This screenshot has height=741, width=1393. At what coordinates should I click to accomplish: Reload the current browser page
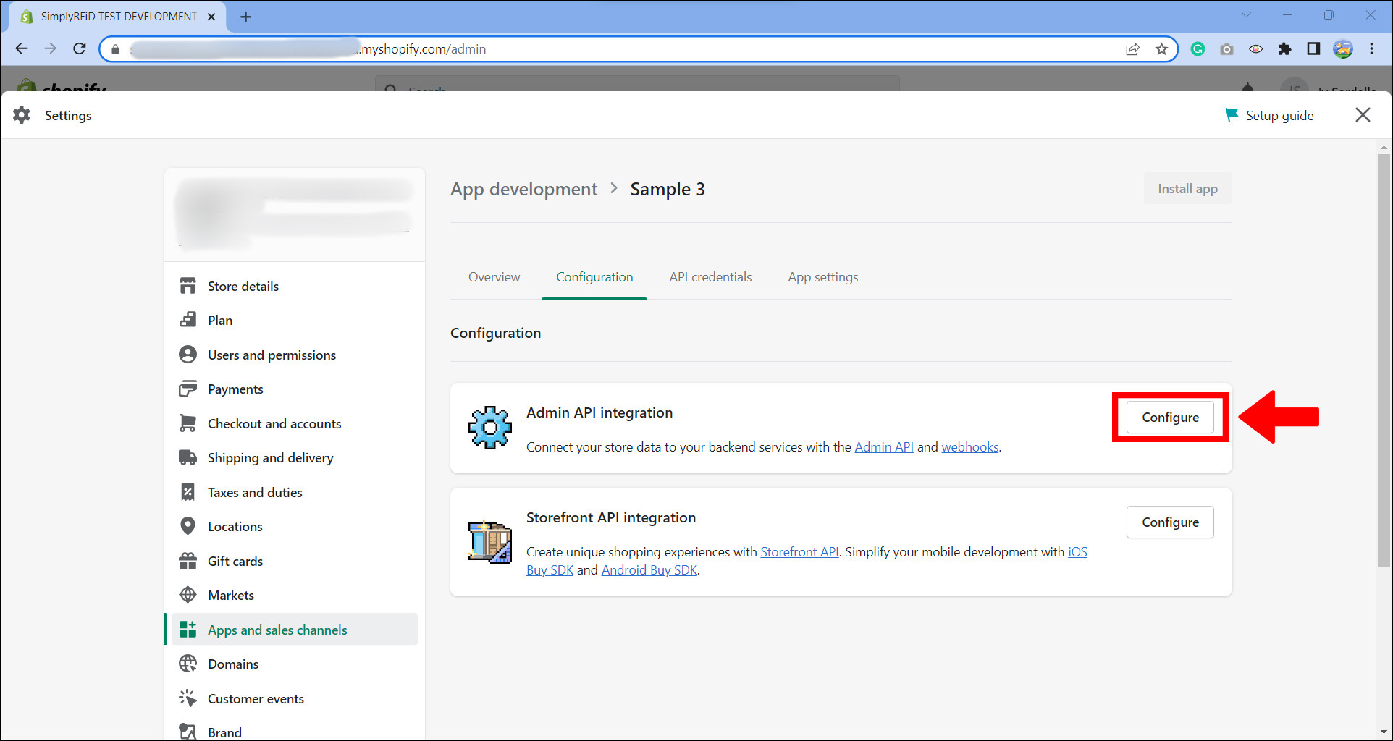[x=80, y=48]
